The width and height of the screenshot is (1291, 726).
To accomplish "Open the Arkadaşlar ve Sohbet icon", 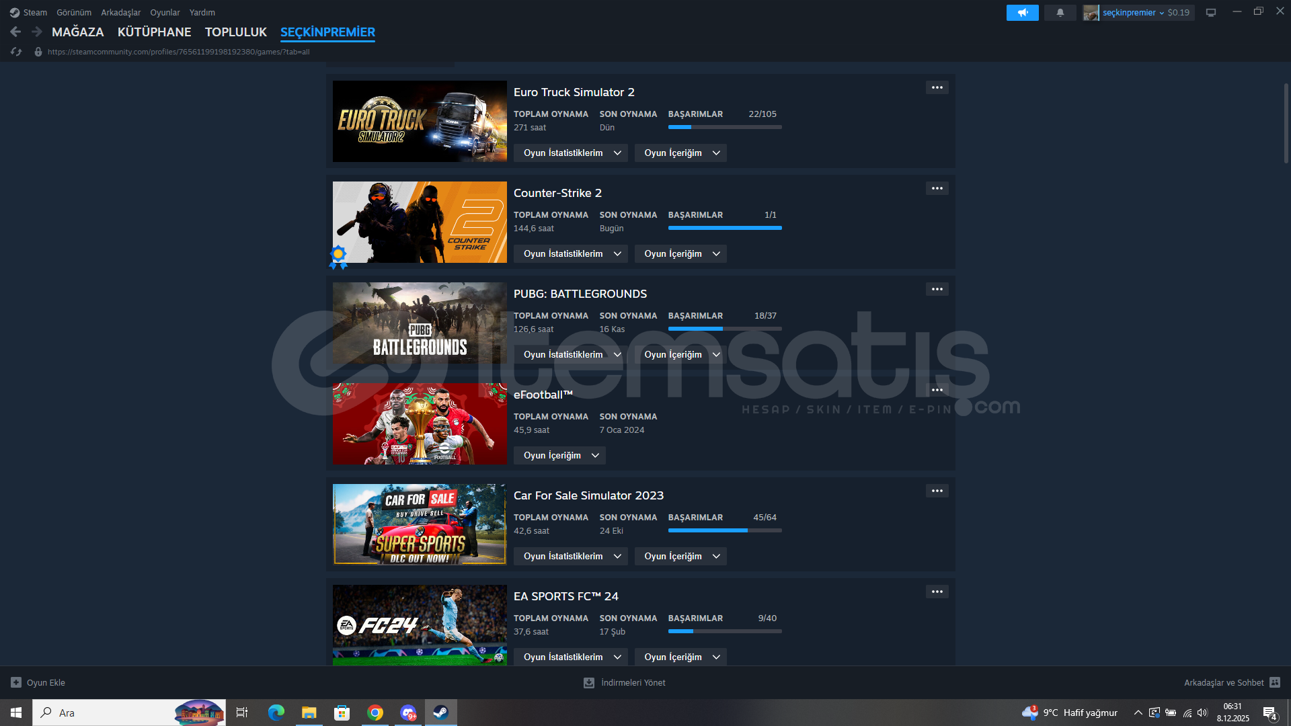I will (x=1275, y=682).
